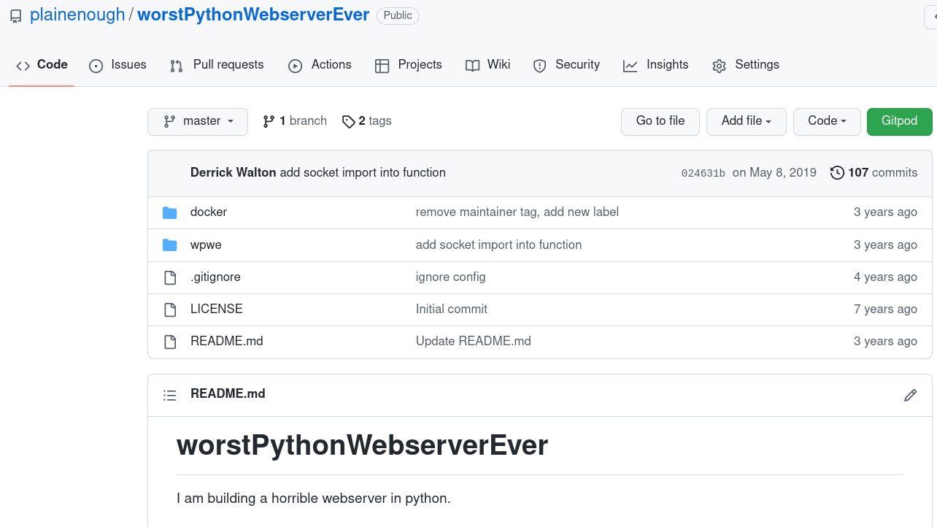Viewport: 937px width, 527px height.
Task: Visit the plainenough owner profile link
Action: 77,15
